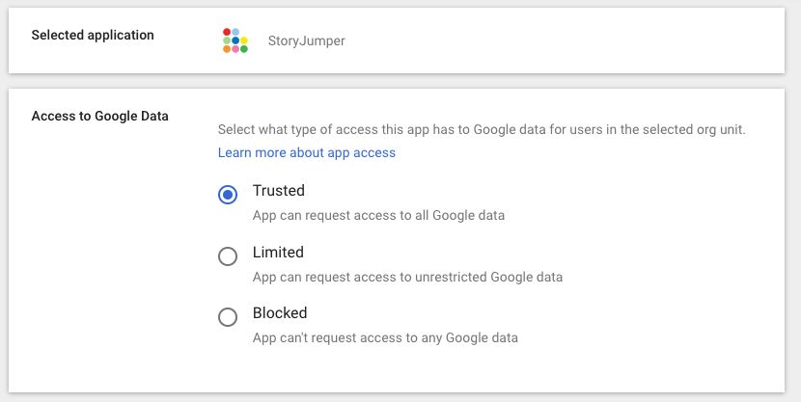Click the 'Select what type of access' description
The height and width of the screenshot is (402, 801).
(x=482, y=129)
